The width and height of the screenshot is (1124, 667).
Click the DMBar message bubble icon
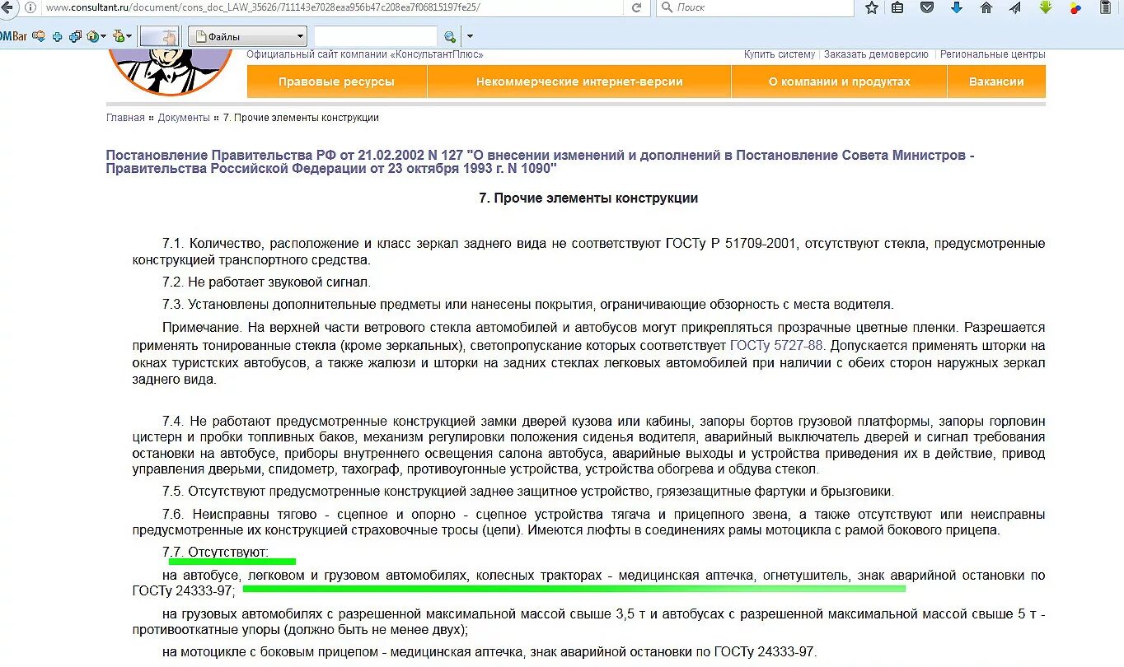[38, 36]
